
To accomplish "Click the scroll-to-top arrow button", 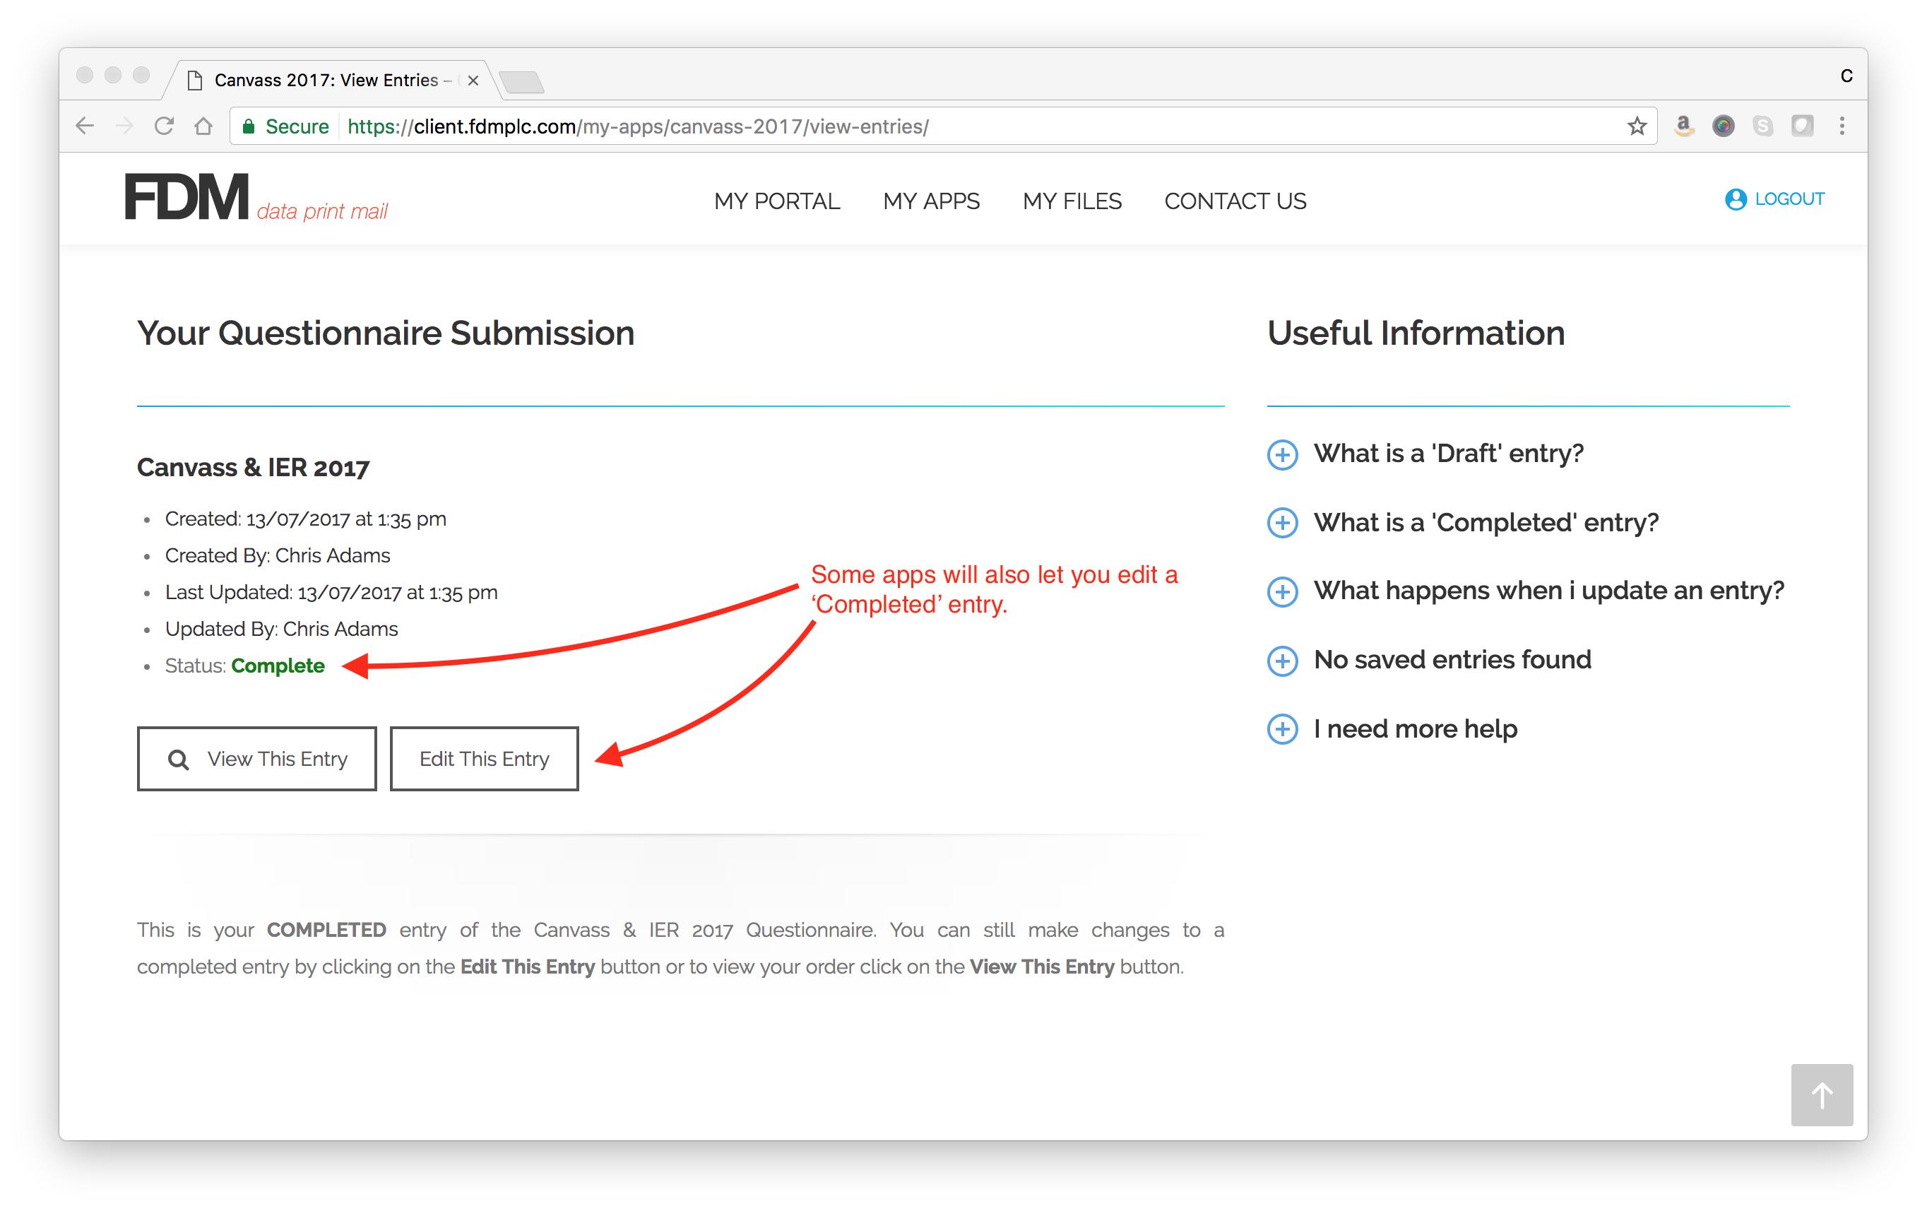I will [x=1821, y=1094].
